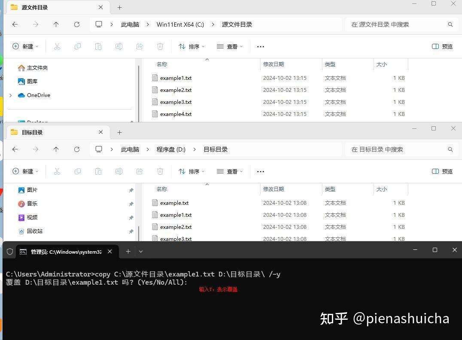Refresh the 目标目录 window
The width and height of the screenshot is (462, 340).
[76, 149]
